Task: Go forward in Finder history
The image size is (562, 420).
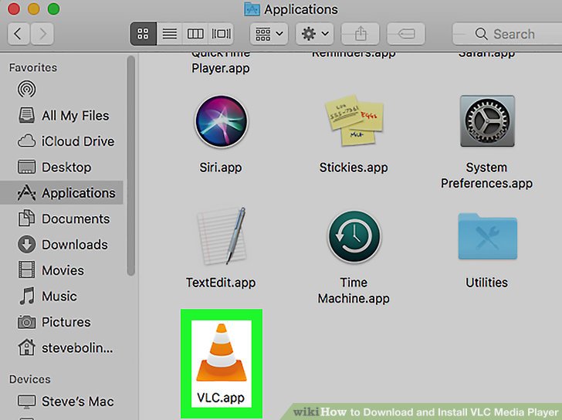Action: point(42,34)
